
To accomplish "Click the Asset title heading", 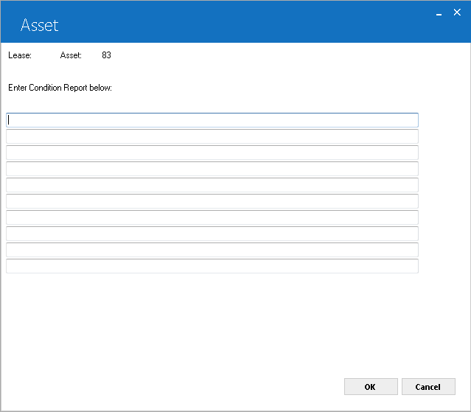I will tap(39, 25).
